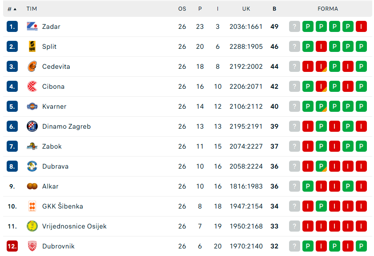The height and width of the screenshot is (256, 374).
Task: Sort standings by the B points header
Action: (x=274, y=9)
